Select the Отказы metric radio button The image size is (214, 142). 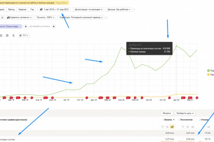pyautogui.click(x=199, y=120)
